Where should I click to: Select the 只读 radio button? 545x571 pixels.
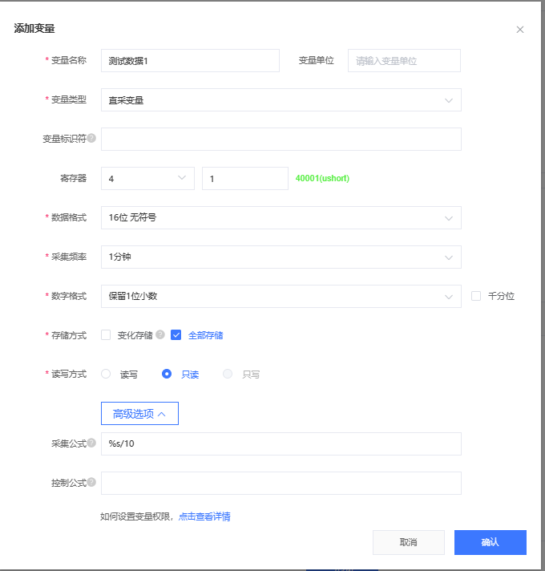click(167, 374)
